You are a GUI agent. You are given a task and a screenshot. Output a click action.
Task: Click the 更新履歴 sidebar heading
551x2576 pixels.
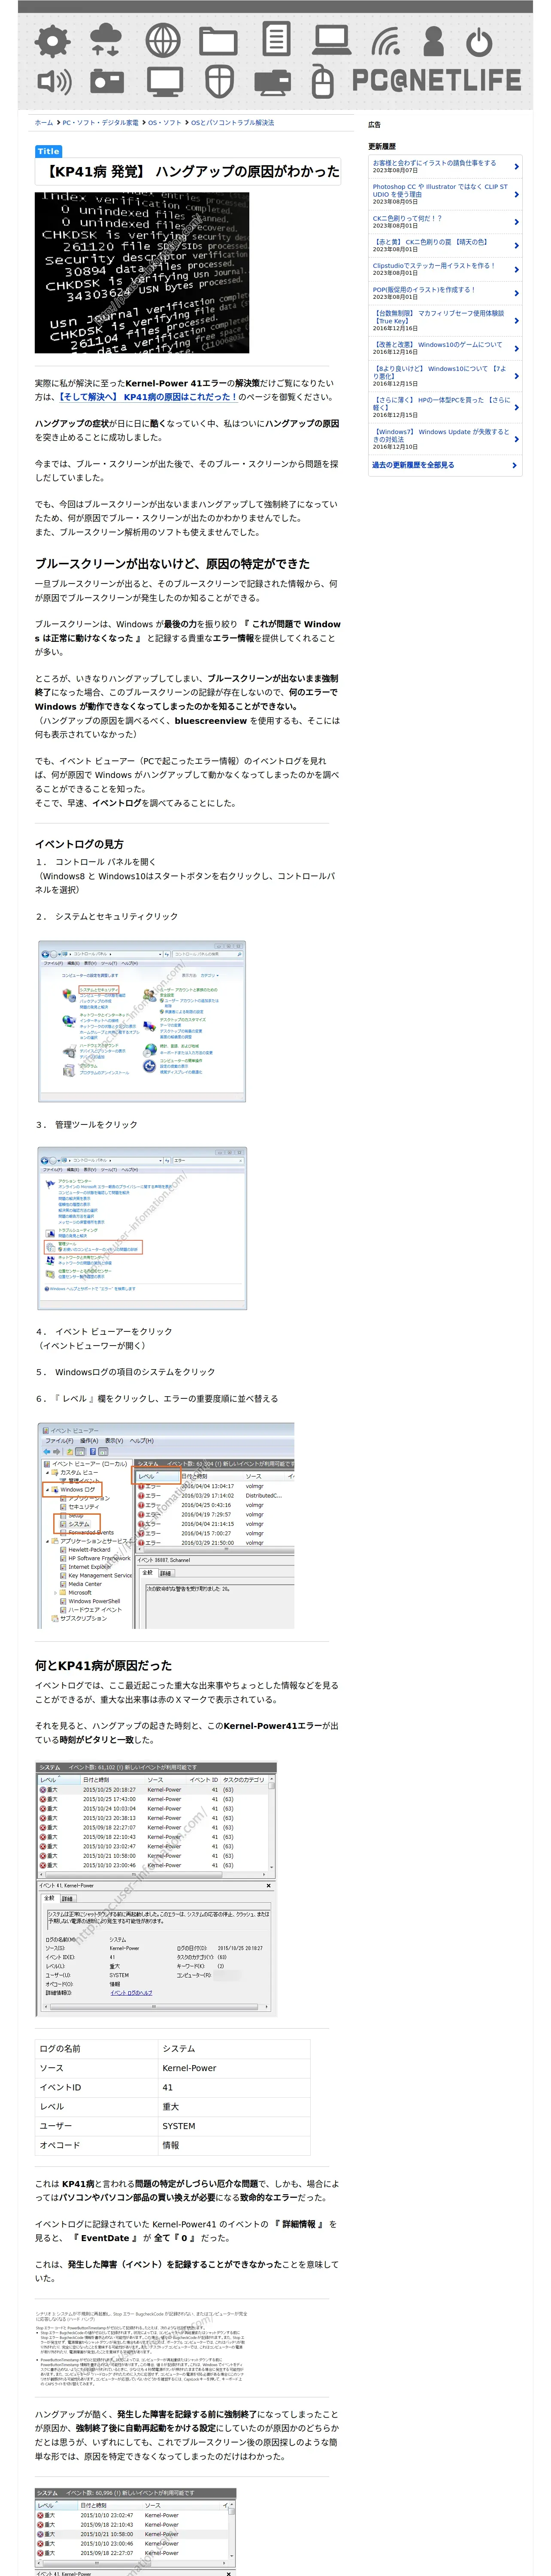click(x=382, y=147)
